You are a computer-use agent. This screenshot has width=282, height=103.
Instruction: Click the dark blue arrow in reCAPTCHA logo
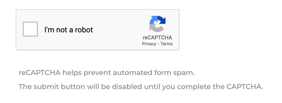[x=162, y=20]
